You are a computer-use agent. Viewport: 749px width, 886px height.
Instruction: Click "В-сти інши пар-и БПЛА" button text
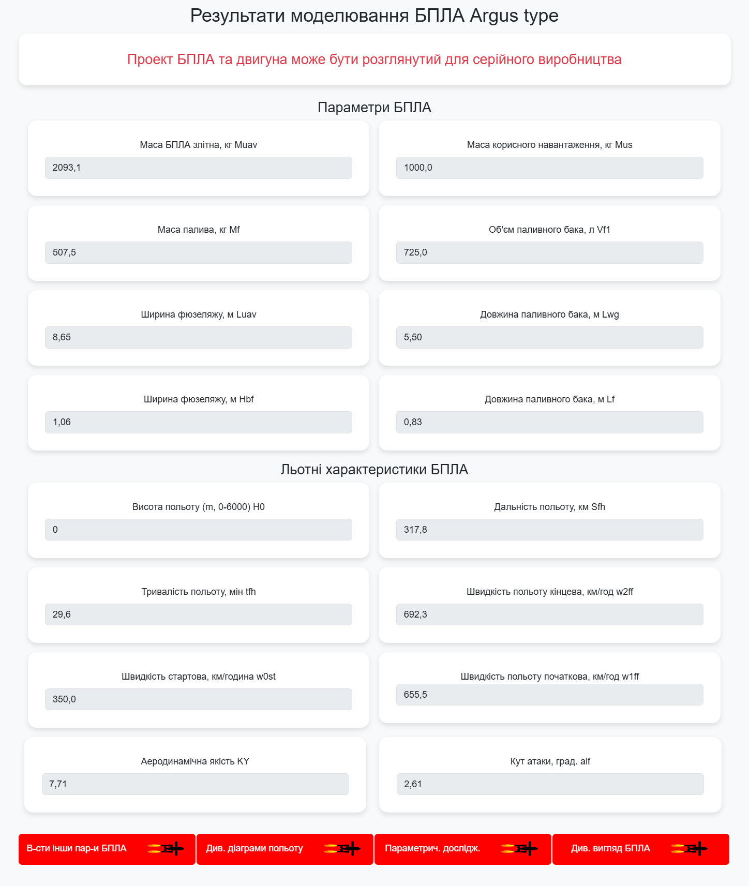pyautogui.click(x=77, y=848)
